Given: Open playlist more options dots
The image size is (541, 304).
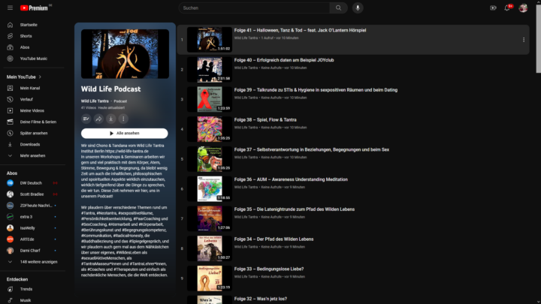Looking at the screenshot, I should tap(123, 119).
